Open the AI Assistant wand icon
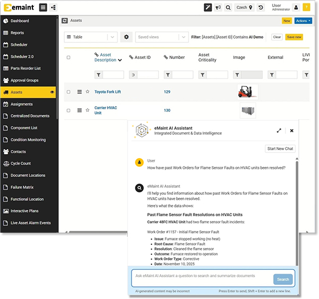 pyautogui.click(x=208, y=7)
